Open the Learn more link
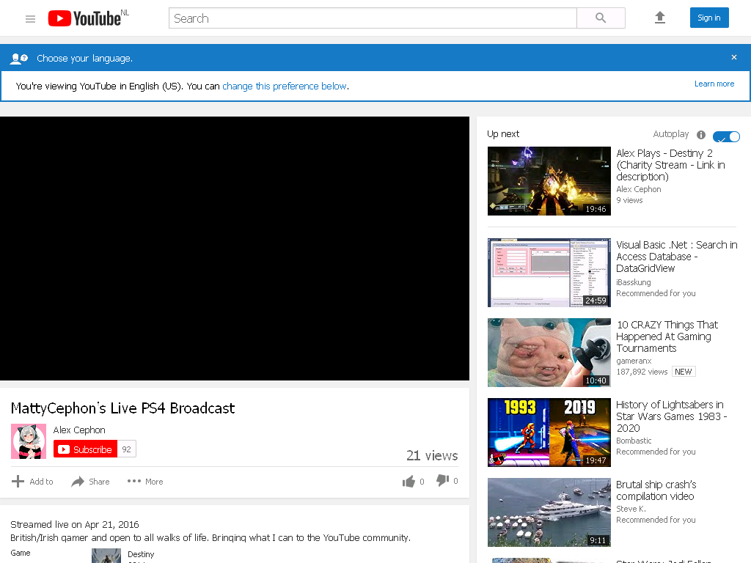The height and width of the screenshot is (563, 751). [714, 84]
